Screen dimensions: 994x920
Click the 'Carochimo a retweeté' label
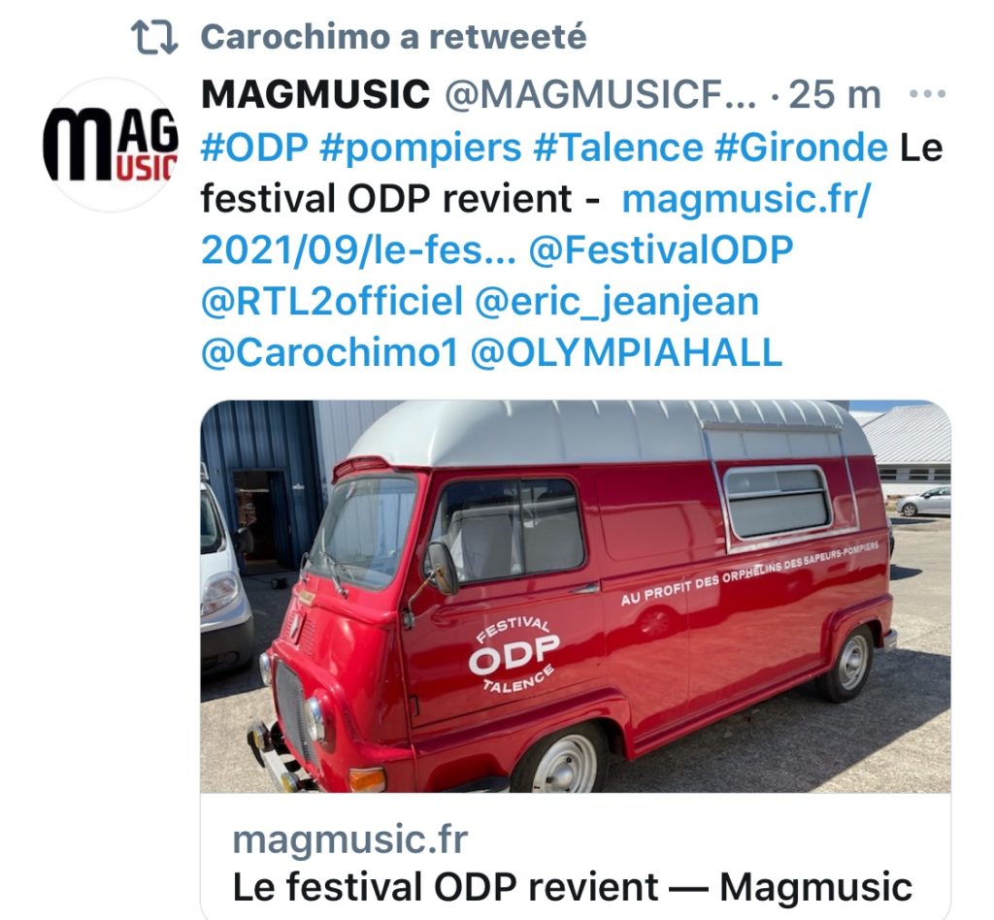[x=394, y=37]
